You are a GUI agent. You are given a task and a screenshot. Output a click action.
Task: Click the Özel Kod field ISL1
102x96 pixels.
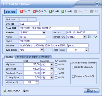29,24
